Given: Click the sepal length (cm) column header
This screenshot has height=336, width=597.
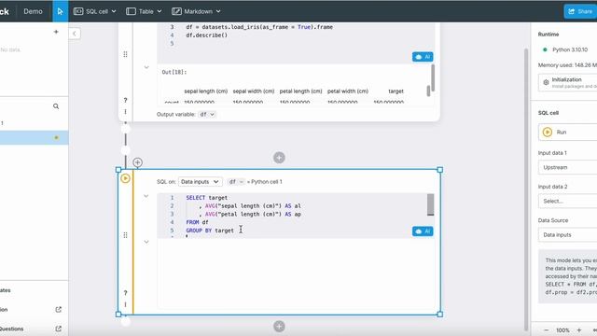Looking at the screenshot, I should (205, 91).
